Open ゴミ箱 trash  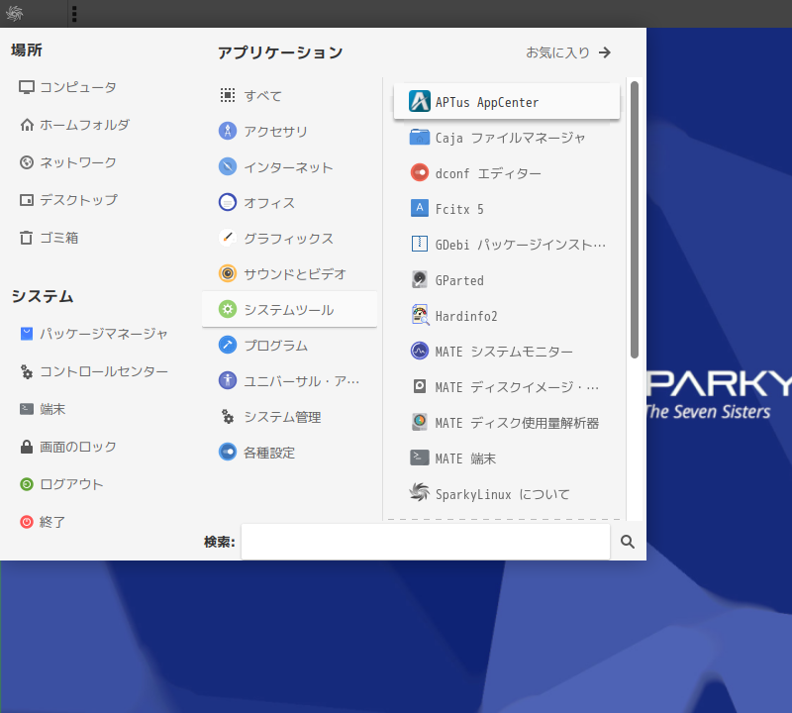(49, 238)
